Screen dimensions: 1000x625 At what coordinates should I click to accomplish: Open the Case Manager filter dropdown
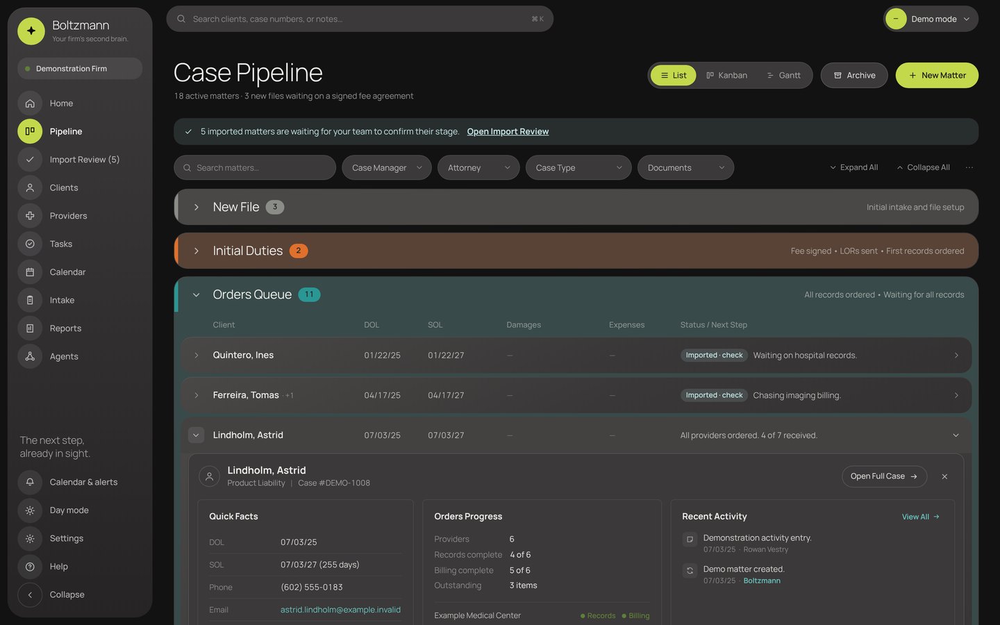coord(387,167)
